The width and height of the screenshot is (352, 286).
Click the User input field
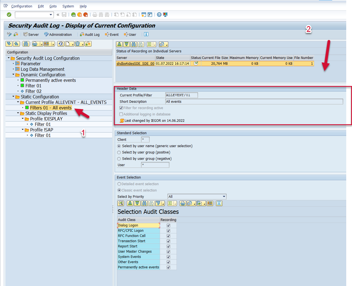click(x=155, y=165)
